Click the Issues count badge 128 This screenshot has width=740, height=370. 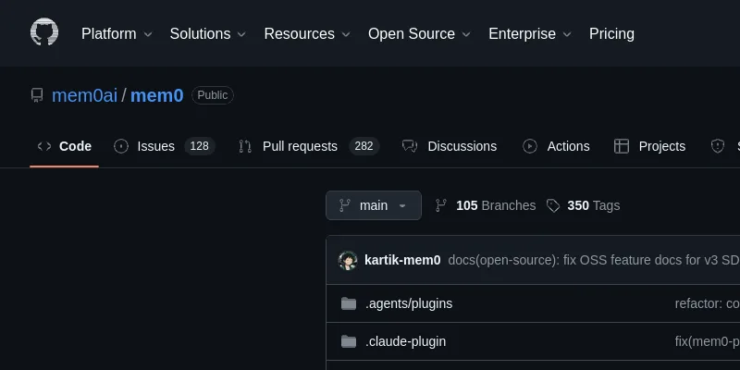point(200,146)
